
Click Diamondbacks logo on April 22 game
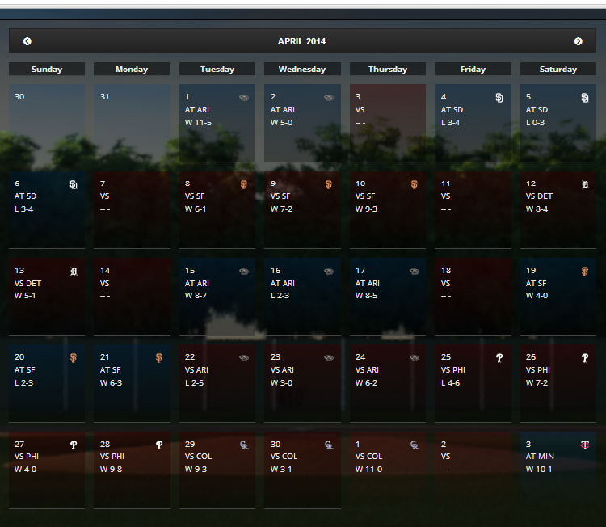pos(243,358)
